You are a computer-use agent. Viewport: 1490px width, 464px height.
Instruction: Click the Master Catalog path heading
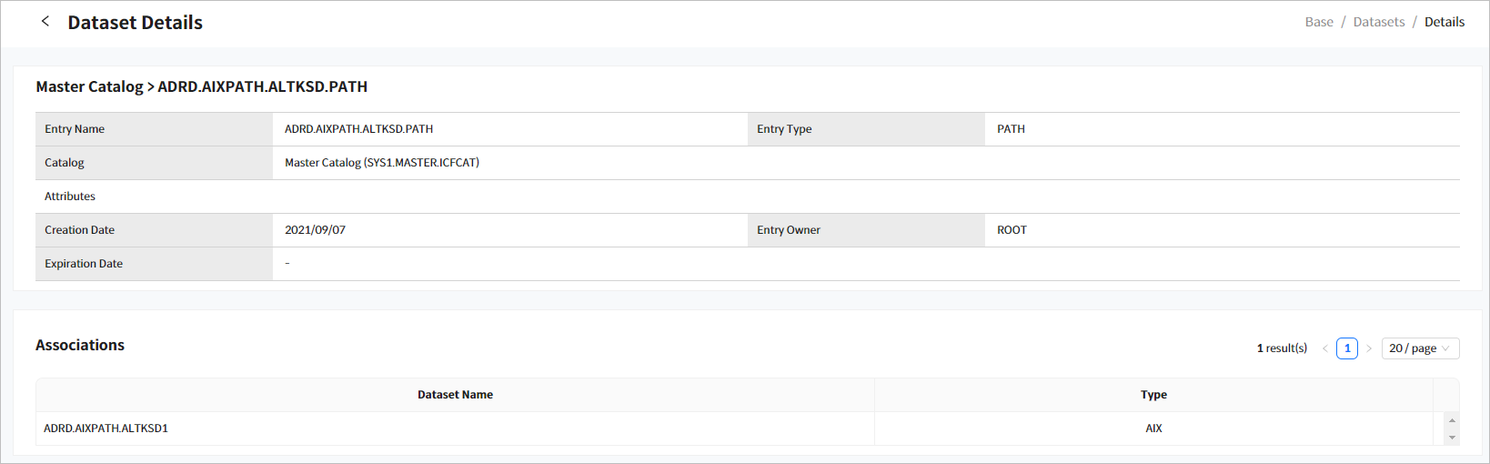(x=202, y=87)
